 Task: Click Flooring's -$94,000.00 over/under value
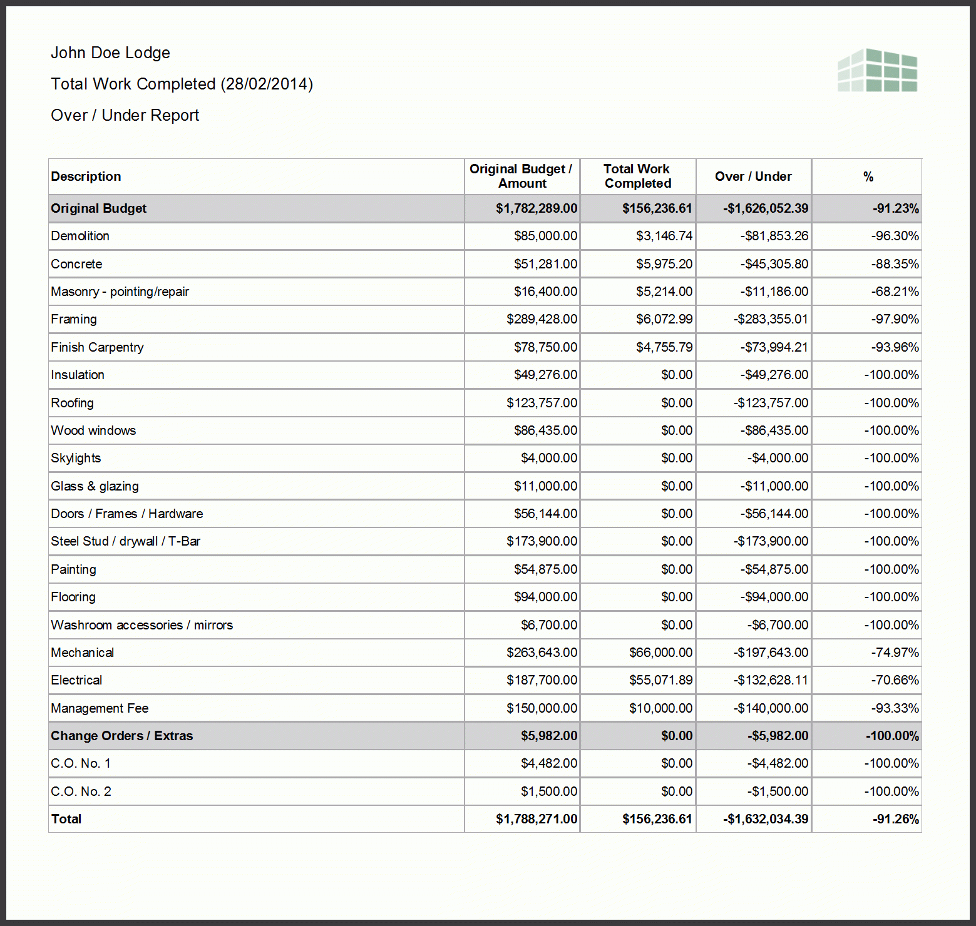point(774,597)
